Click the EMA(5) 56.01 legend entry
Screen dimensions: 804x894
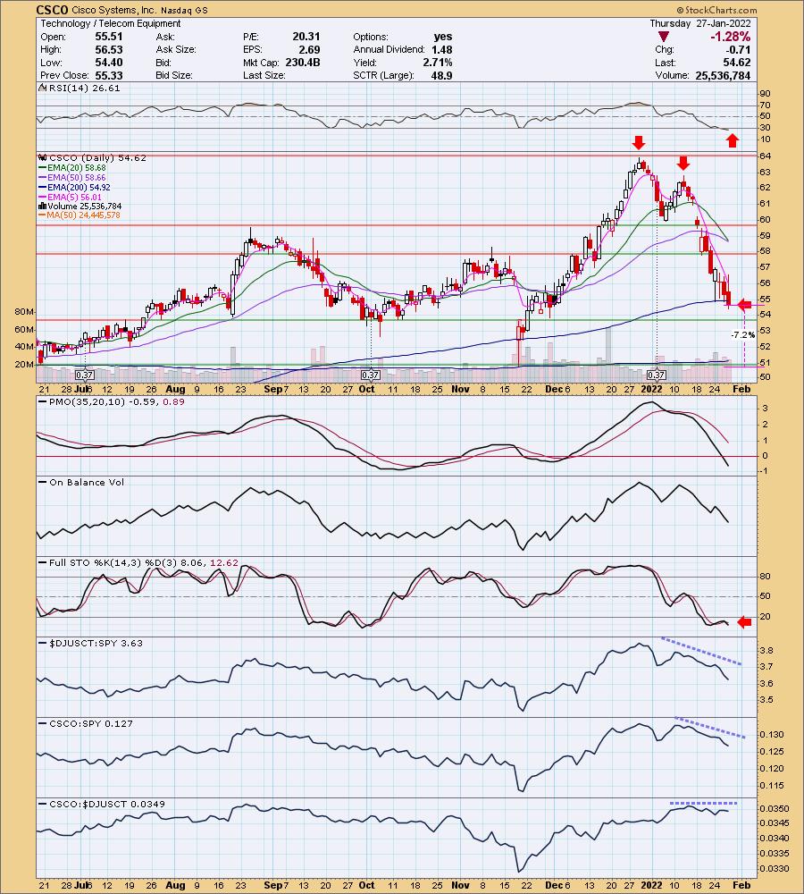click(70, 197)
